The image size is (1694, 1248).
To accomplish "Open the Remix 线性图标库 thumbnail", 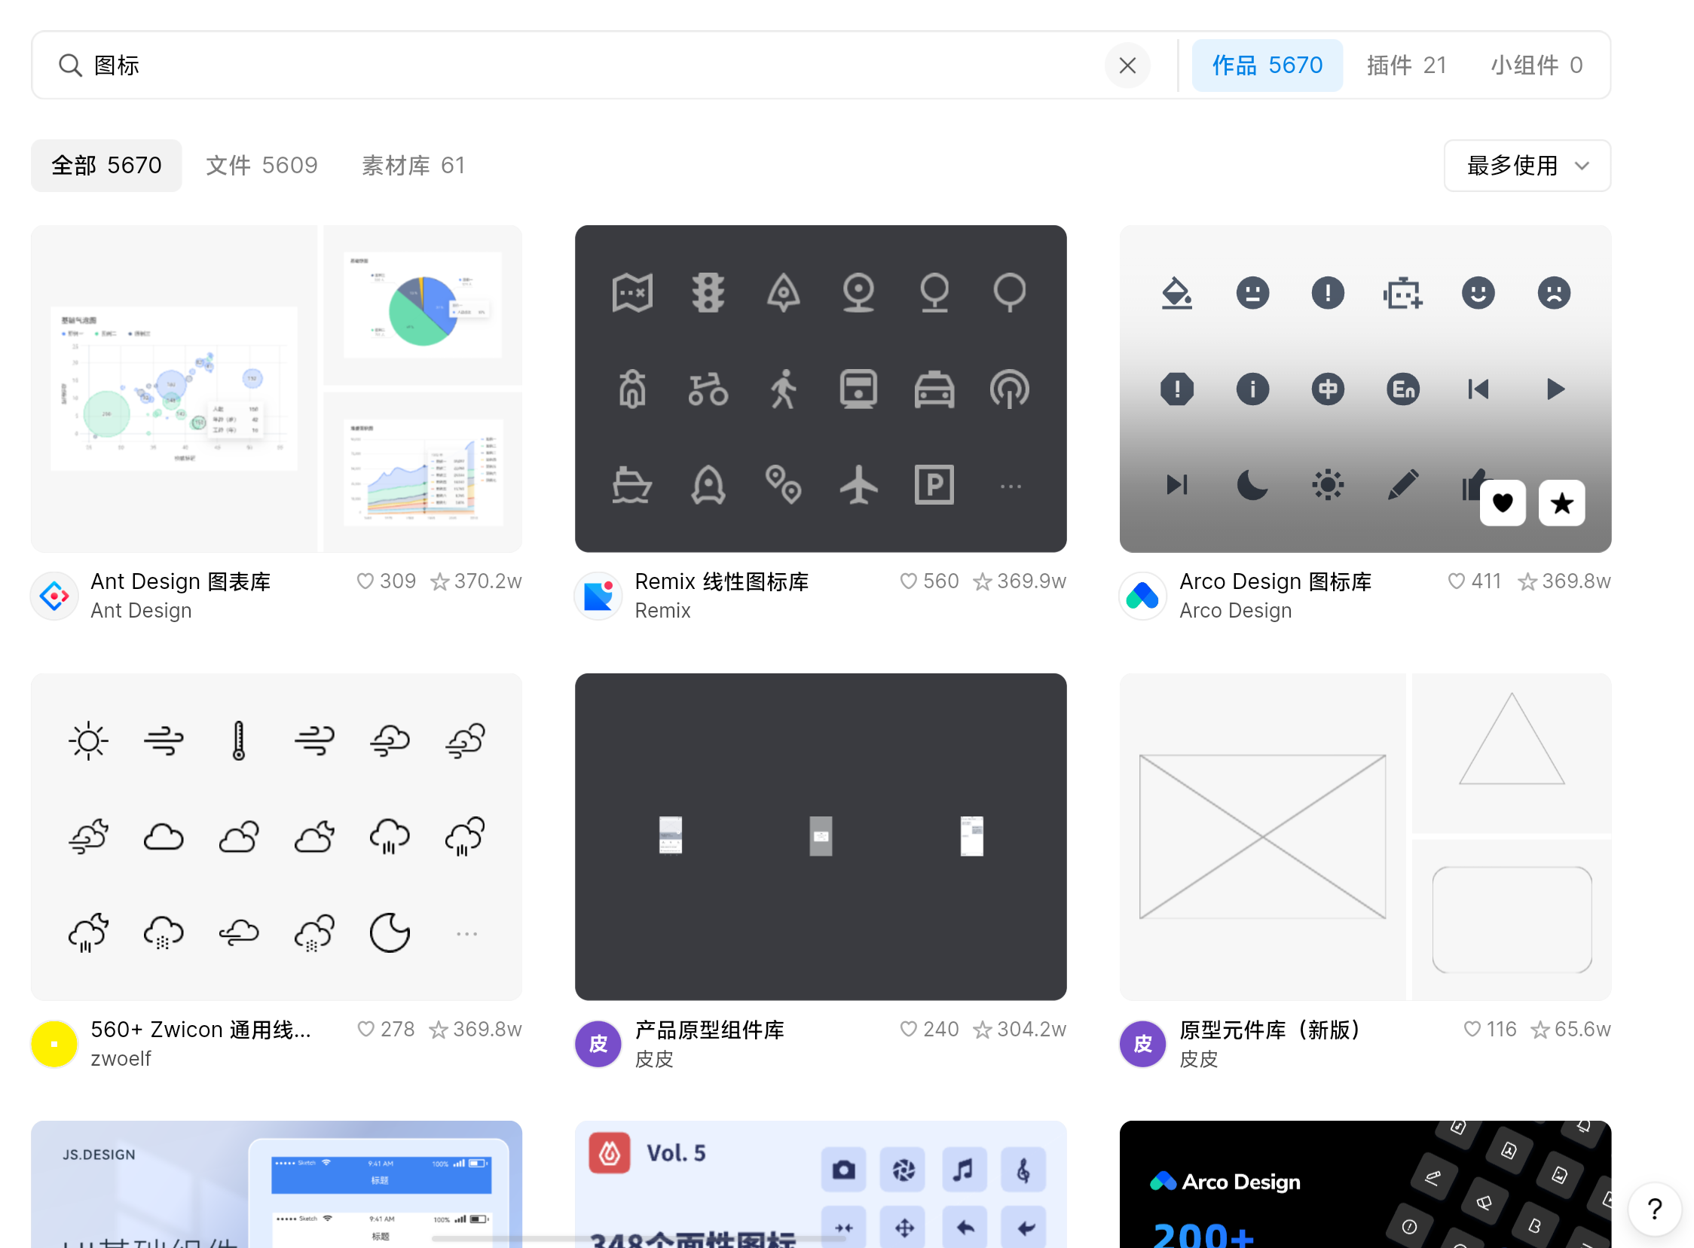I will tap(820, 389).
